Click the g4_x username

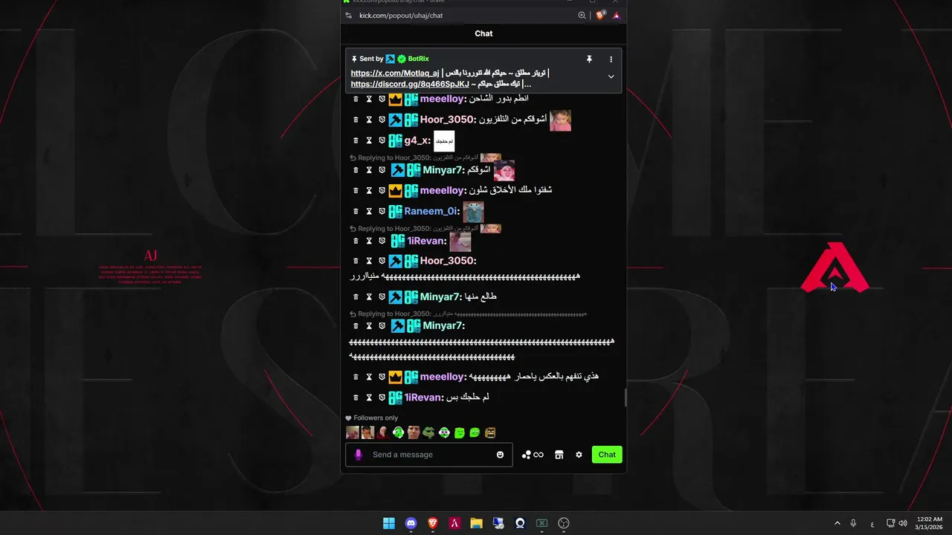[417, 140]
